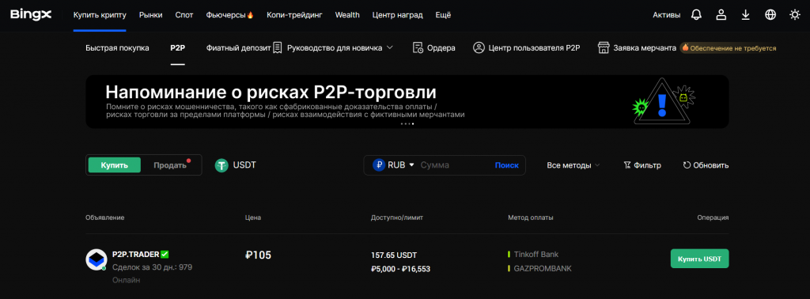
Task: Click the fire icon next to Фьючерсы
Action: [x=251, y=15]
